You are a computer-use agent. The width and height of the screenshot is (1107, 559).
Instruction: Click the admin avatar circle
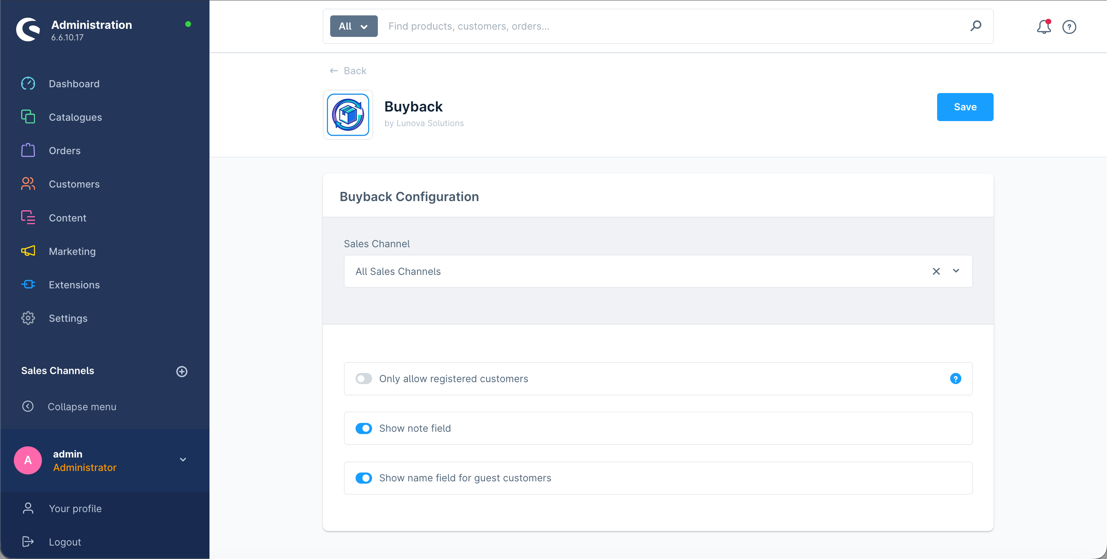pos(28,460)
